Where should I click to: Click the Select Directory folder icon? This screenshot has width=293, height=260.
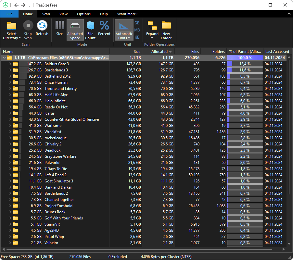click(x=12, y=26)
